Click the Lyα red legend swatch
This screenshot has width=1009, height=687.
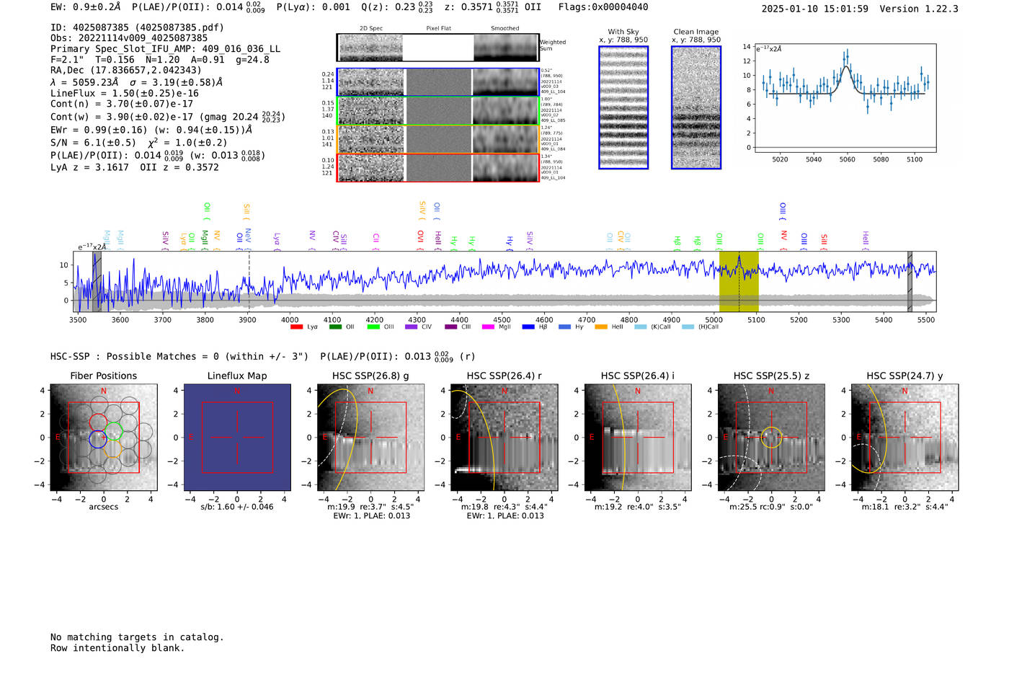pyautogui.click(x=296, y=327)
